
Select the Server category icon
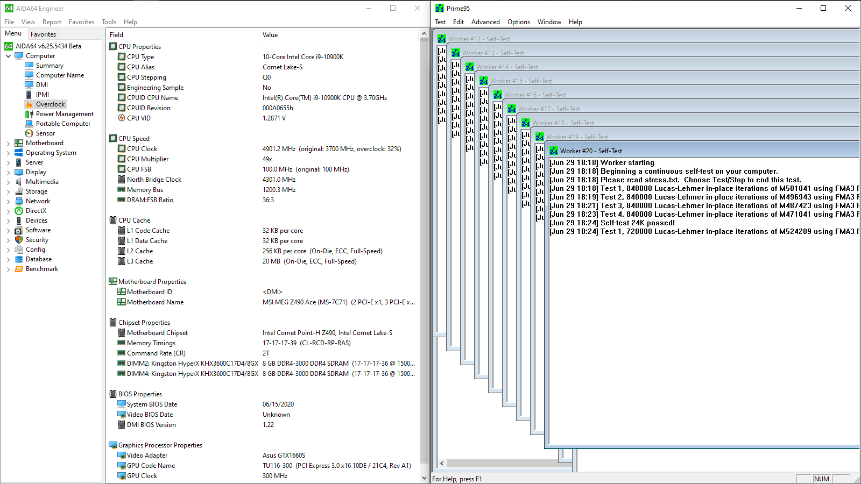tap(19, 162)
